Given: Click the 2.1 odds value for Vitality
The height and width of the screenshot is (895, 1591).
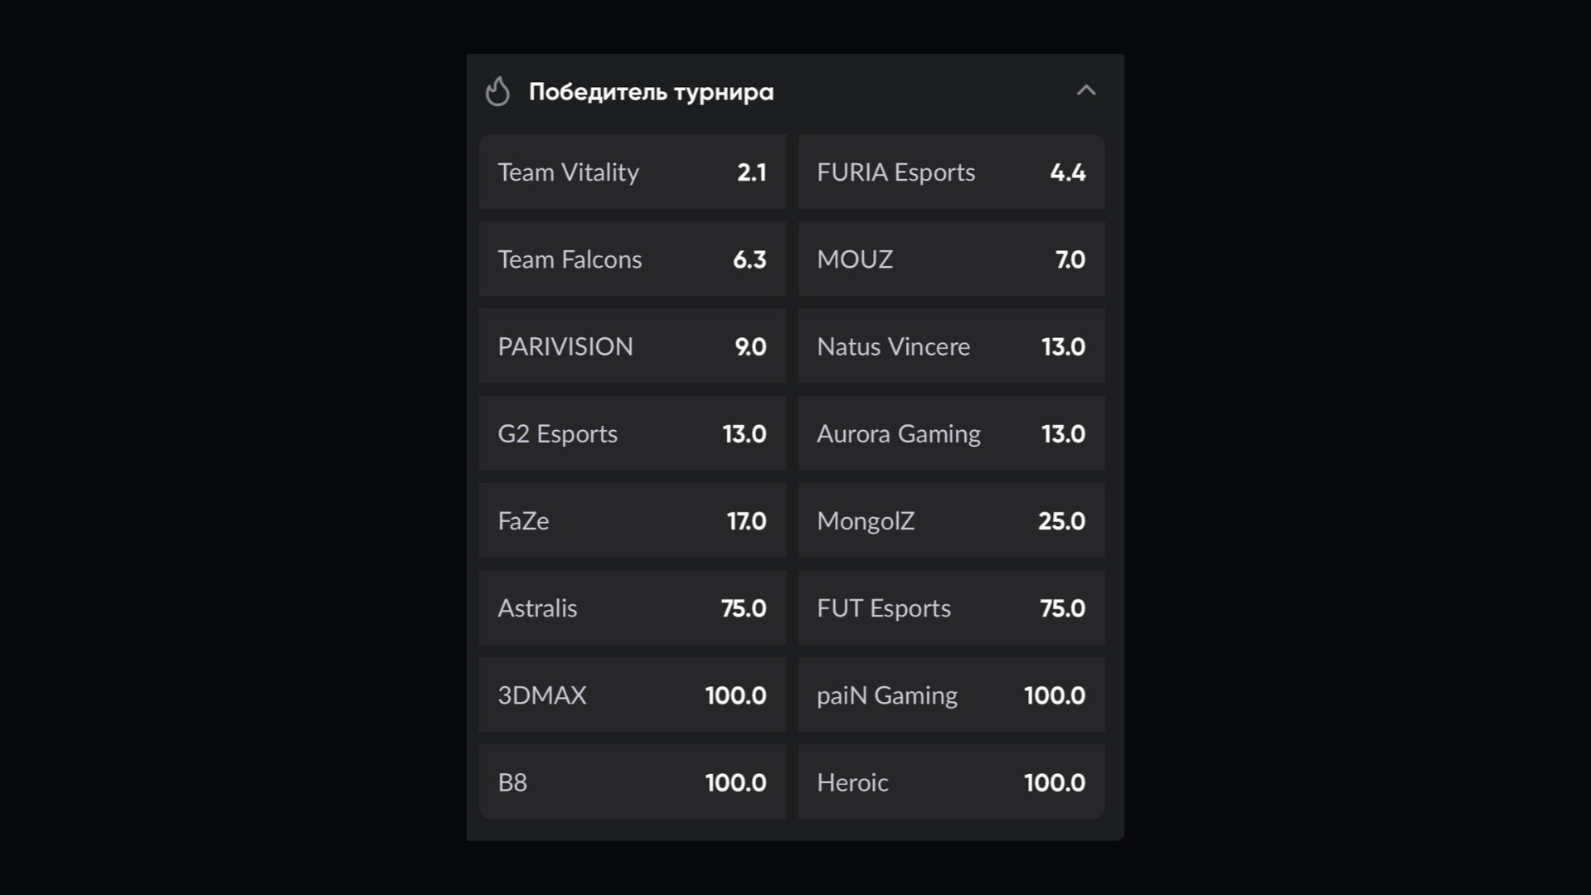Looking at the screenshot, I should tap(751, 172).
